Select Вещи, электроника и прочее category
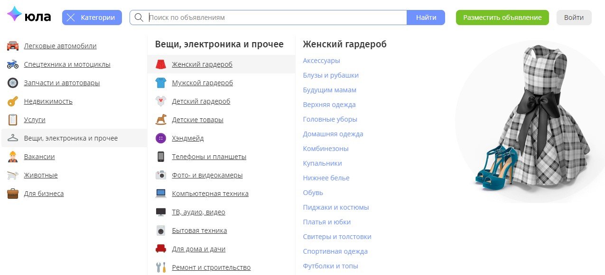The height and width of the screenshot is (275, 605). coord(71,138)
